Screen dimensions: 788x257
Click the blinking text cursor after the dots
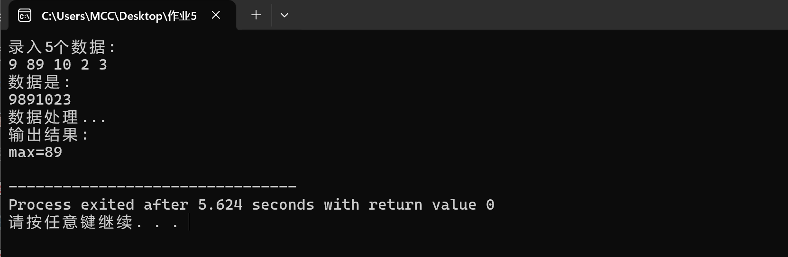pos(189,222)
